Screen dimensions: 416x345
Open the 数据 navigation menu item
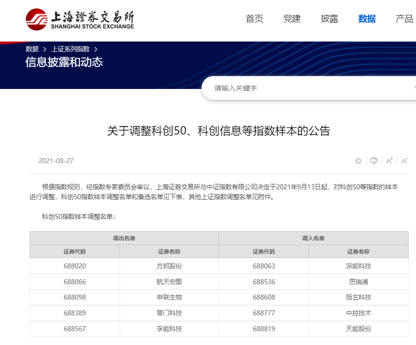pos(367,19)
